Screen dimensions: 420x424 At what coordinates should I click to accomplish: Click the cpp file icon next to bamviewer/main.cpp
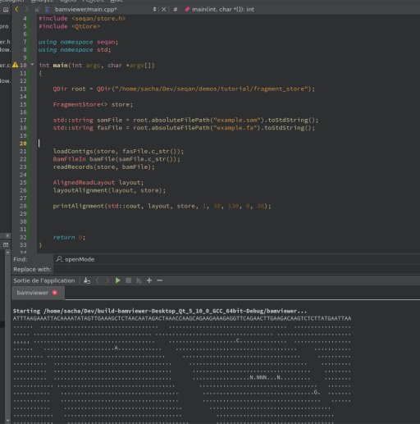48,10
